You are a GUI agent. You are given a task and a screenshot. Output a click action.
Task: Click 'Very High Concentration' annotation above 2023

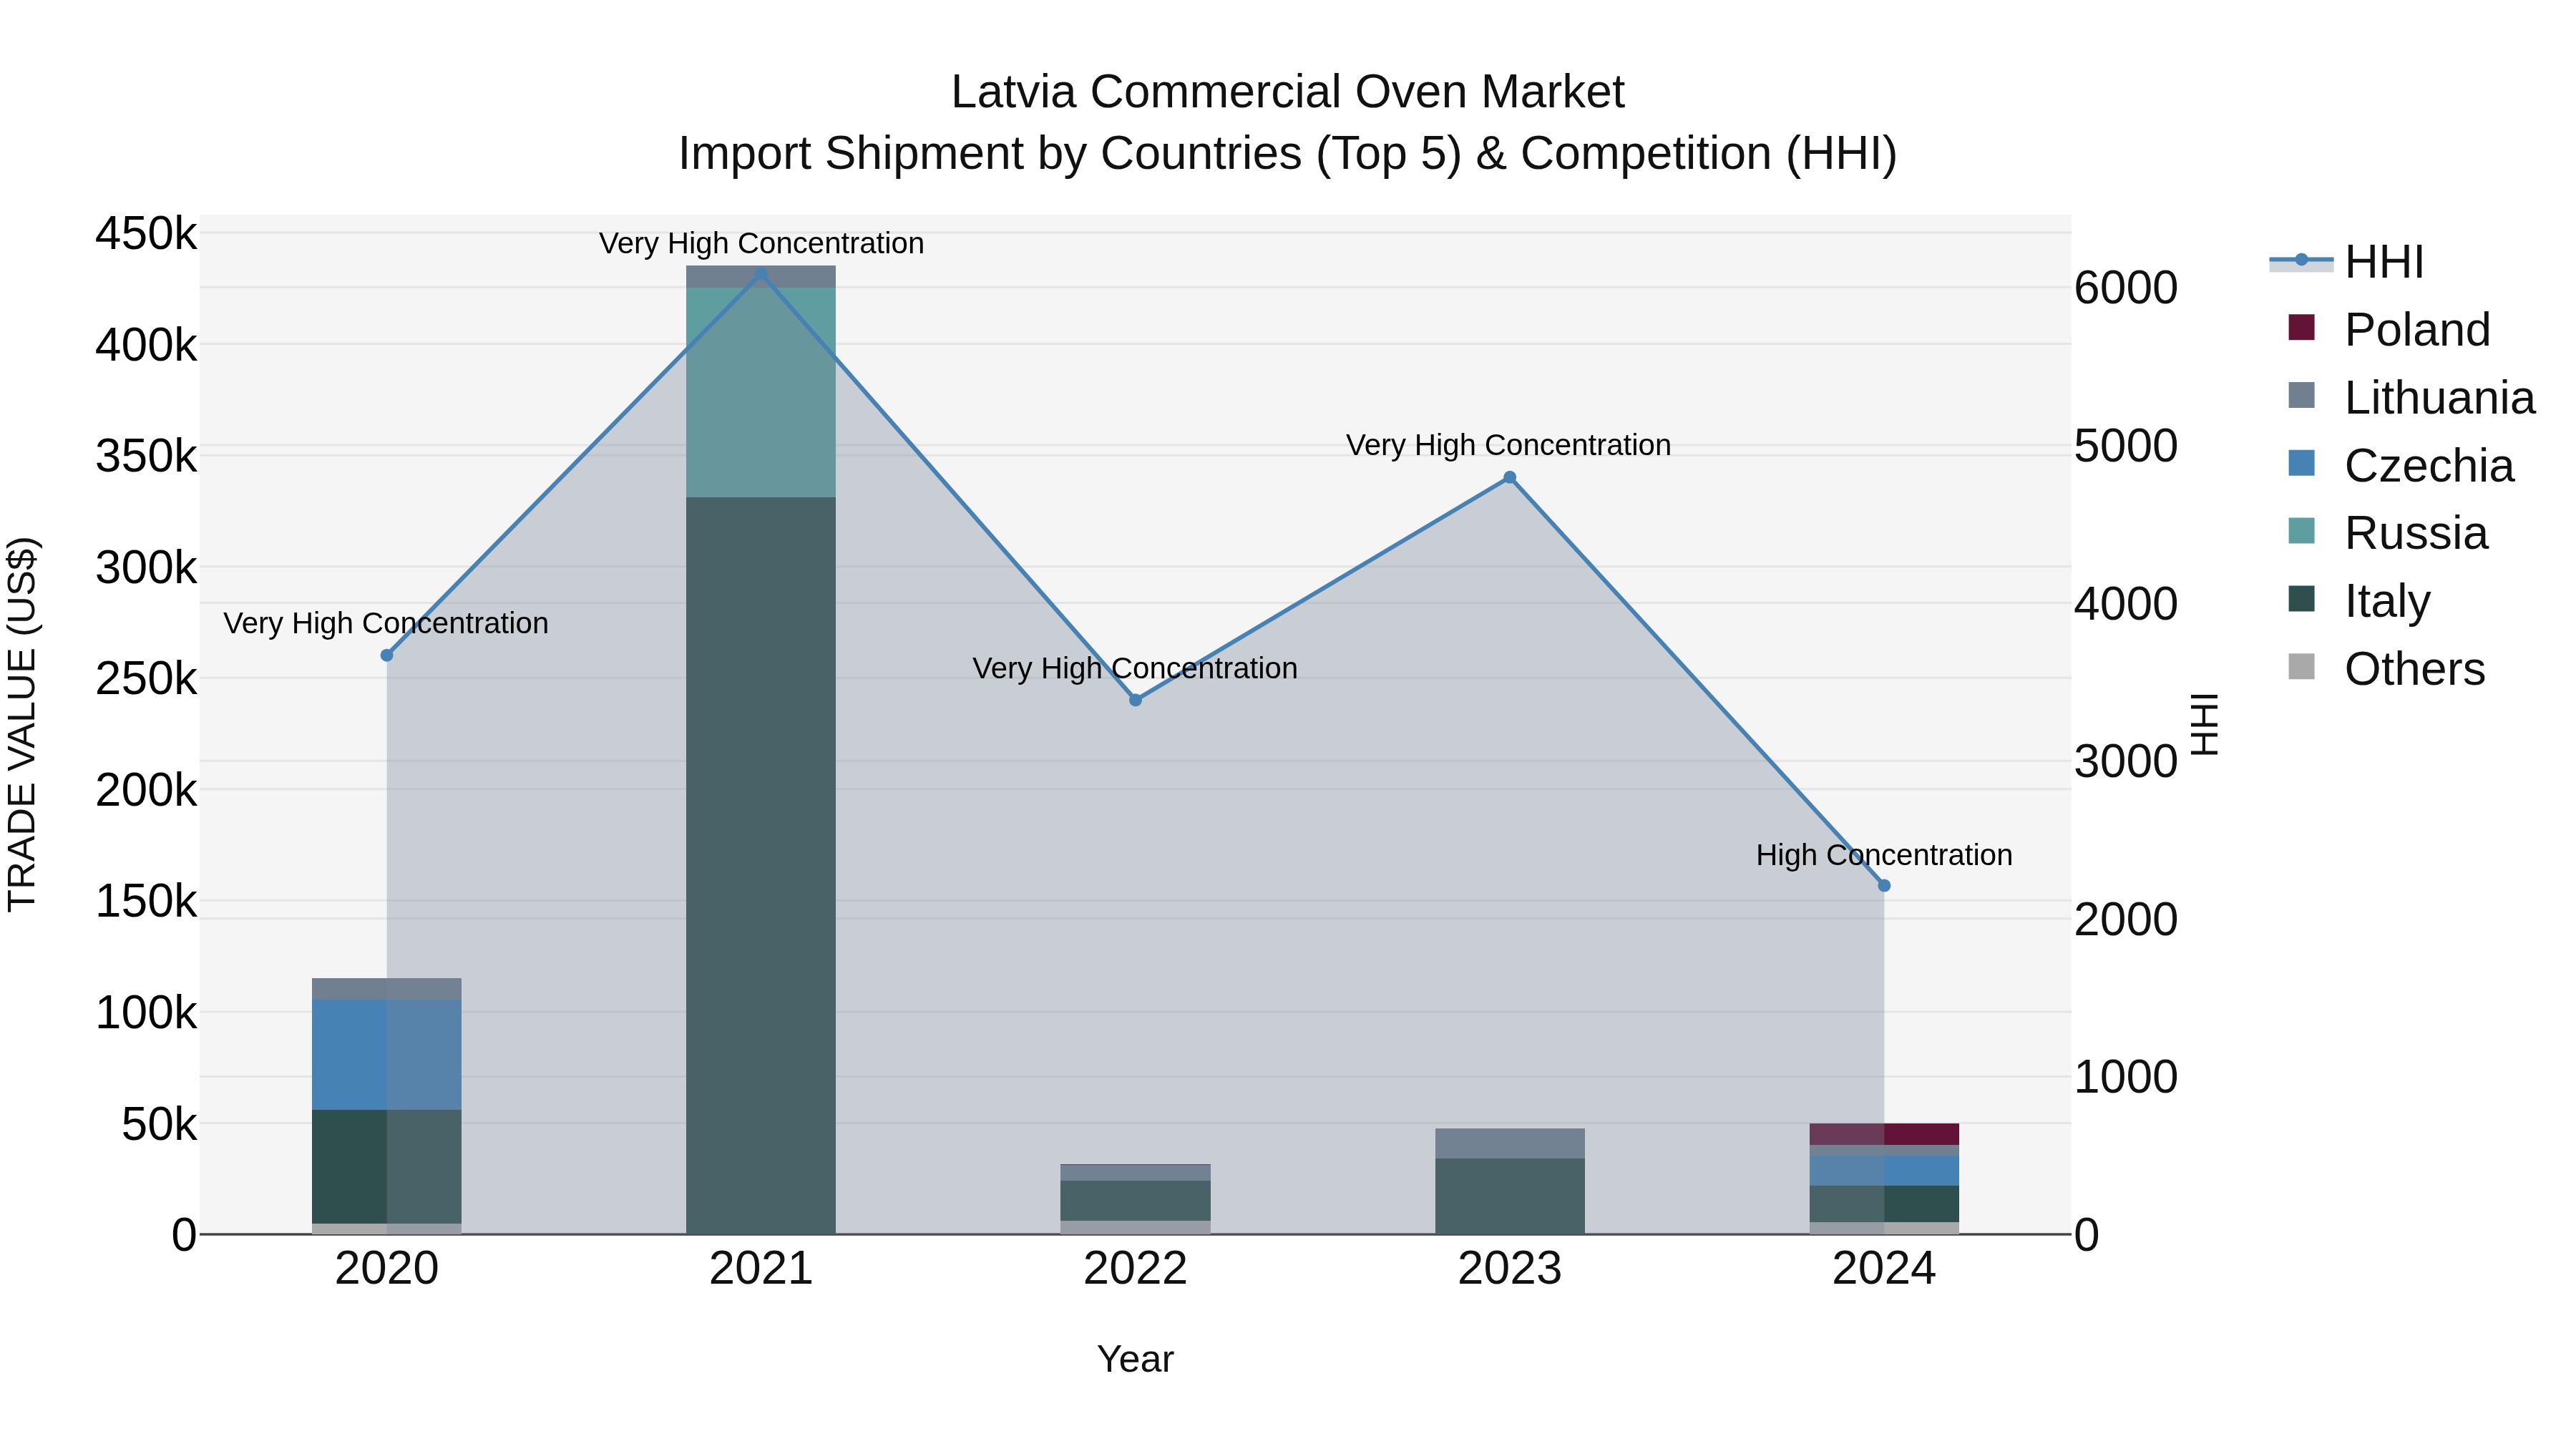1508,445
